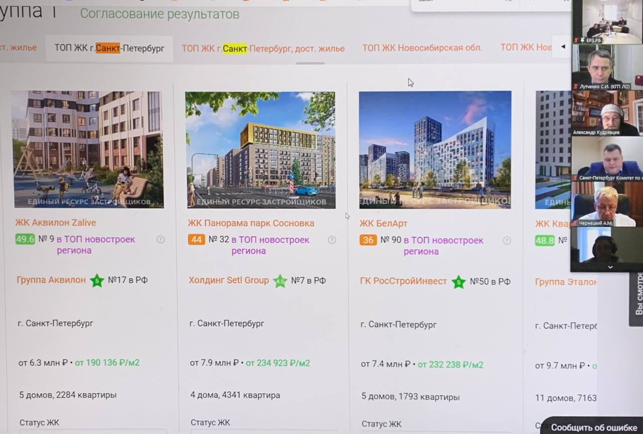The image size is (643, 434).
Task: Click the 44 rating badge
Action: 196,240
